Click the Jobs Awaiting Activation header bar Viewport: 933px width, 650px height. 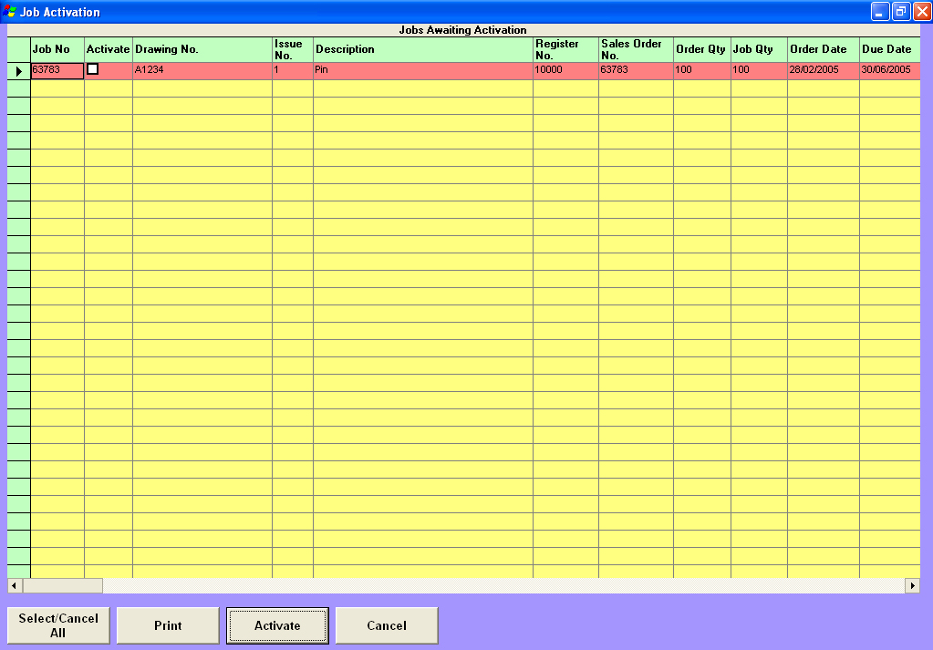465,29
